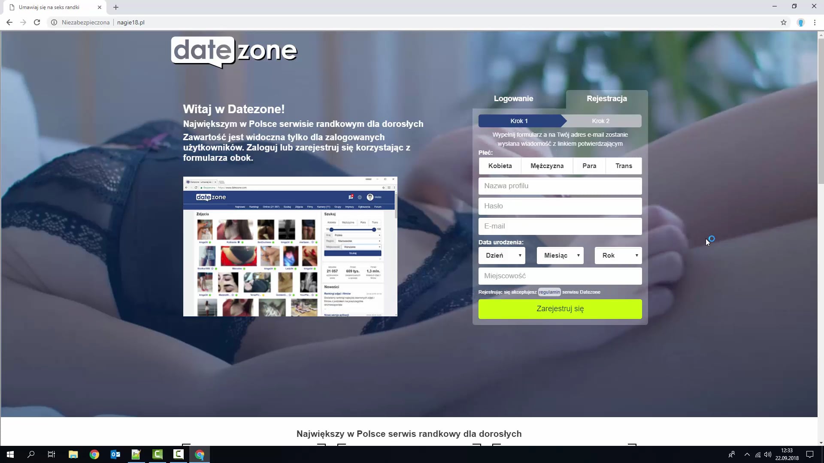Click the Miejscowość city input field

pos(560,275)
